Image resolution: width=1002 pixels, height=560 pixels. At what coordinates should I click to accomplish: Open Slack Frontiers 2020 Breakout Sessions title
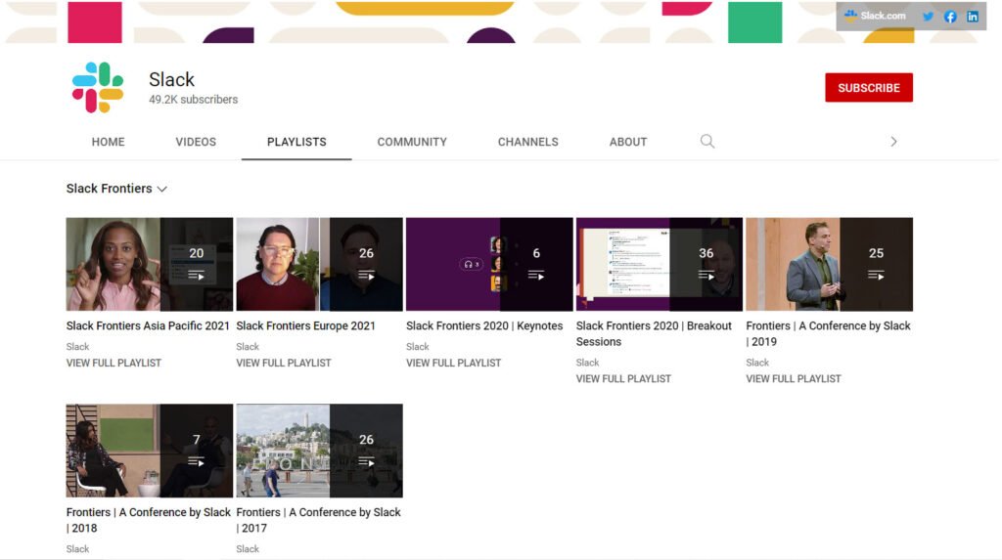pyautogui.click(x=654, y=333)
